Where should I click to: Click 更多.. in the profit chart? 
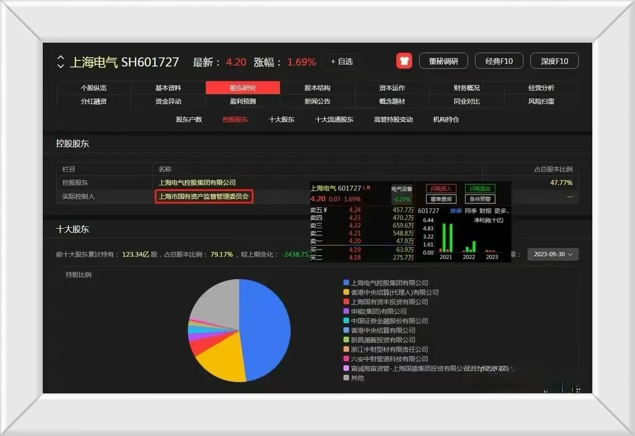[501, 210]
